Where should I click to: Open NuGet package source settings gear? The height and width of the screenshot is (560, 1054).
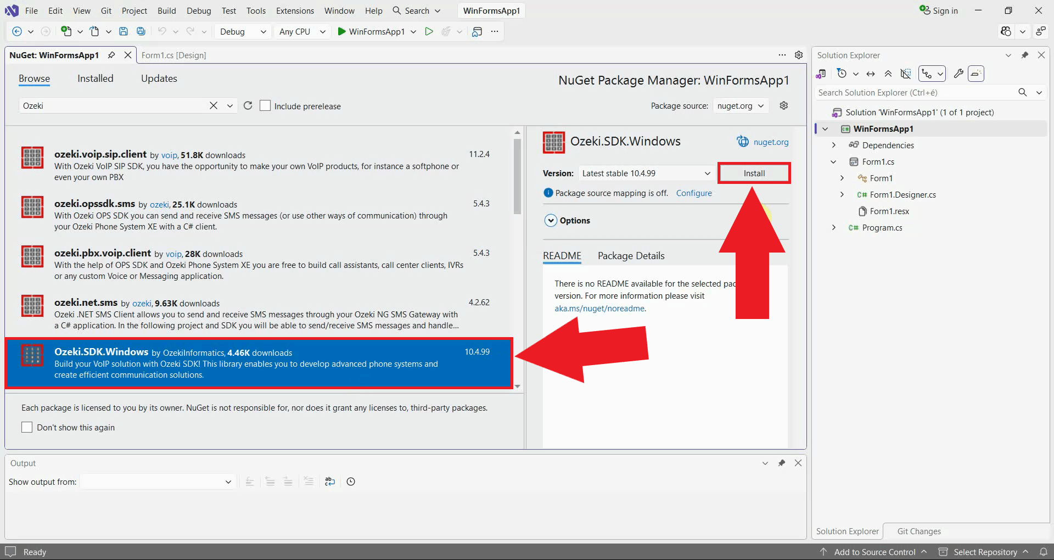pyautogui.click(x=784, y=105)
